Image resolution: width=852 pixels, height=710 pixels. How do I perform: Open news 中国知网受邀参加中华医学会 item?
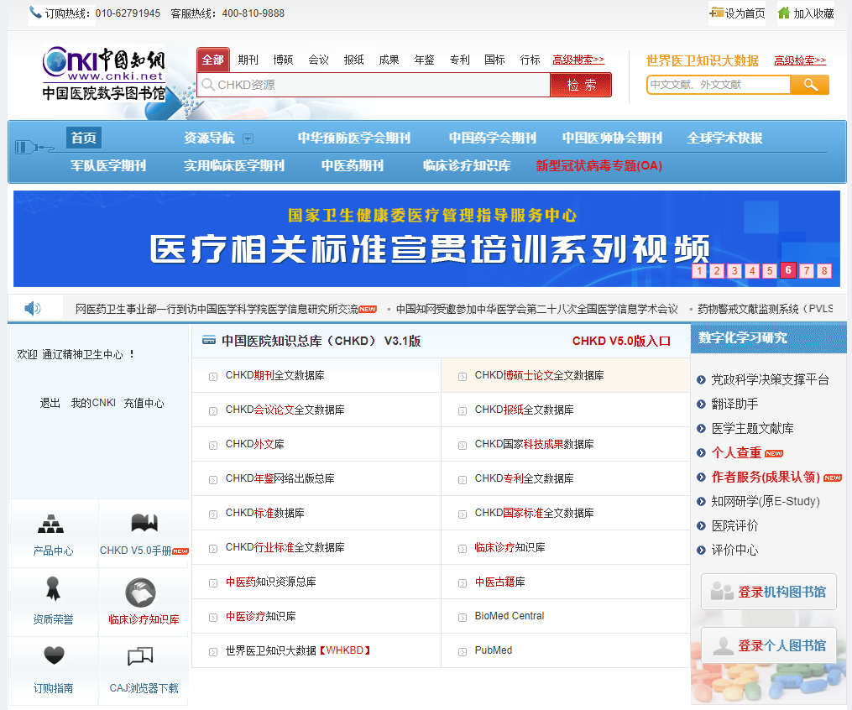(x=537, y=309)
